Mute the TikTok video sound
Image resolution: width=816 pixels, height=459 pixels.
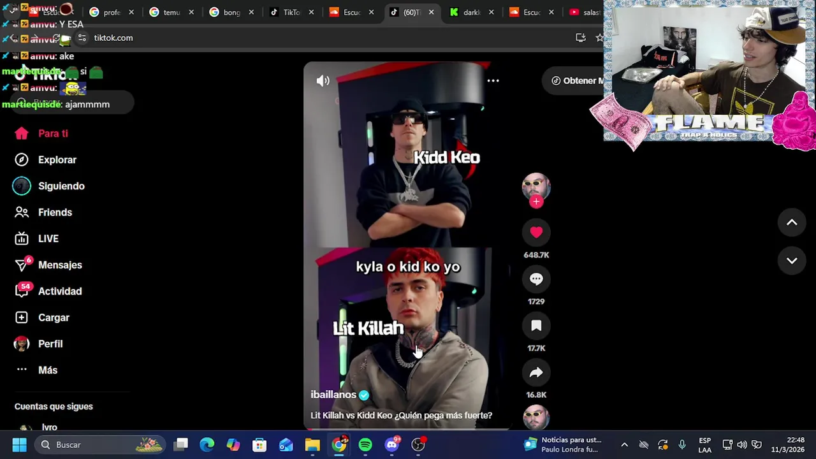tap(323, 80)
